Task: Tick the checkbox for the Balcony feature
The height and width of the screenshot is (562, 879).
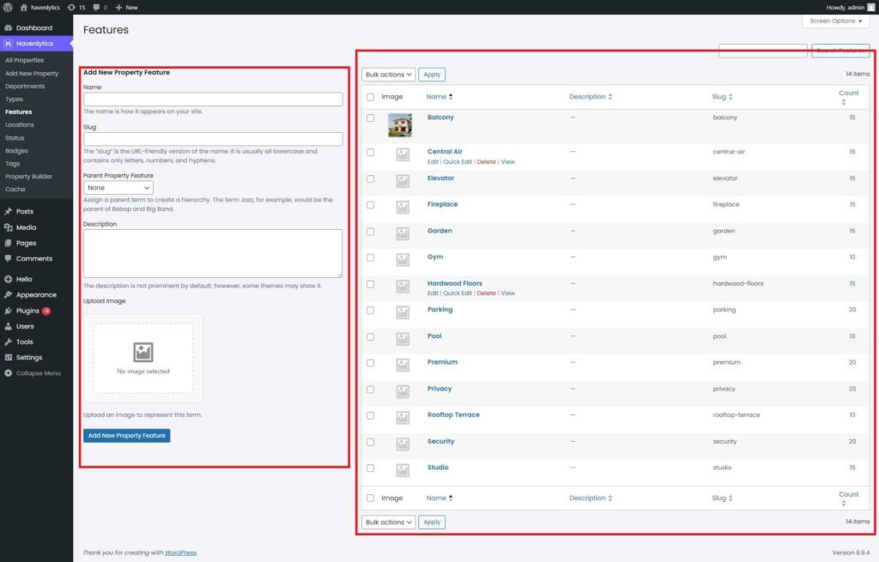Action: pos(370,118)
